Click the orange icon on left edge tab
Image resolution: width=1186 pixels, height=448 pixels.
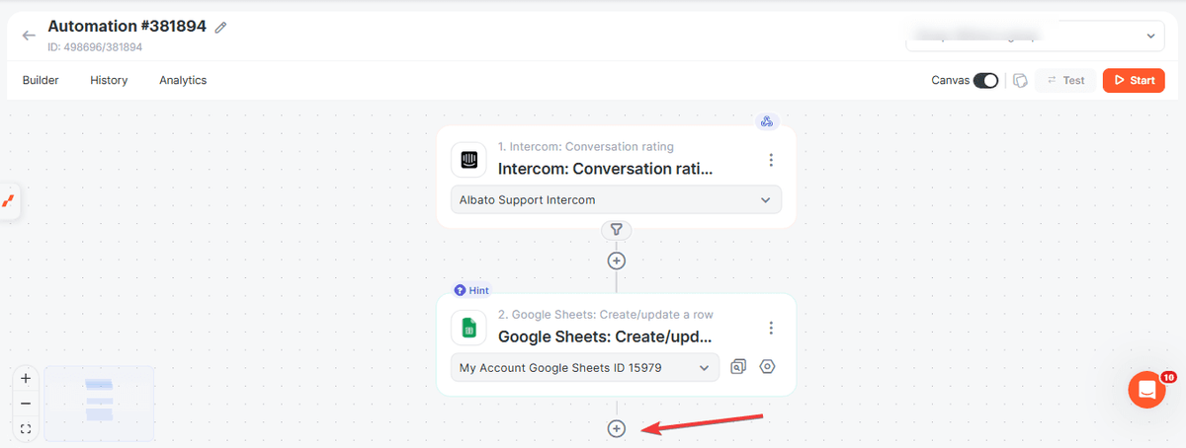[9, 200]
